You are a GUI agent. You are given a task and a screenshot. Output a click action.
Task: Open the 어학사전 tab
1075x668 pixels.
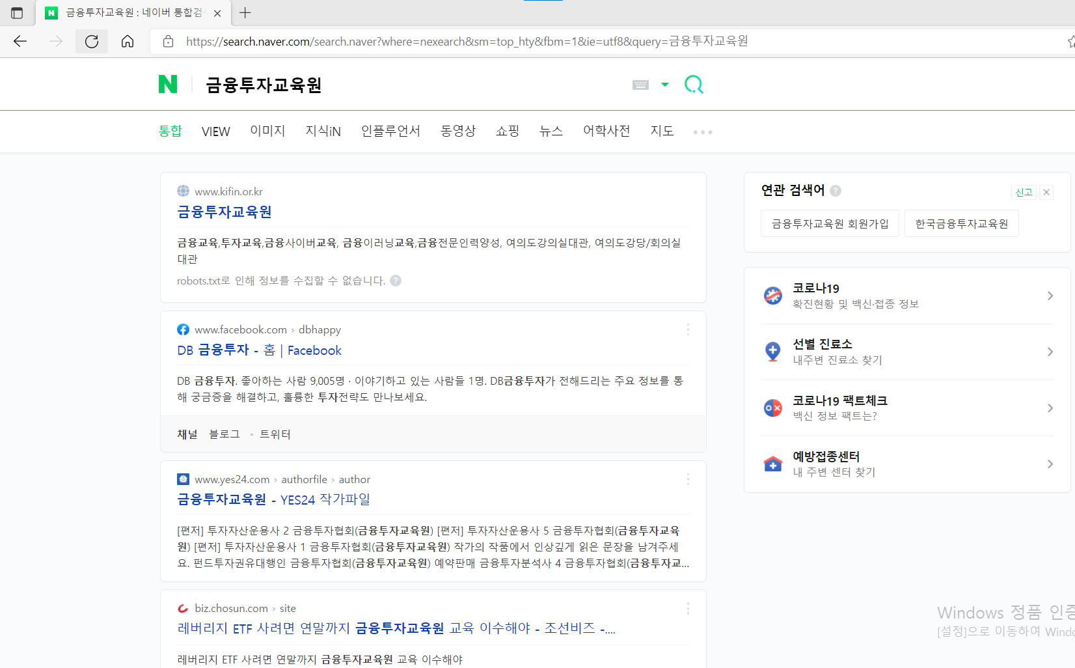tap(606, 131)
